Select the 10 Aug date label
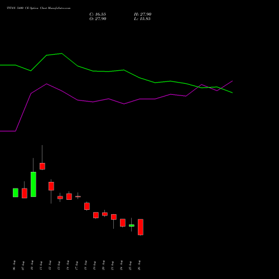The height and width of the screenshot is (279, 279). tap(32, 265)
